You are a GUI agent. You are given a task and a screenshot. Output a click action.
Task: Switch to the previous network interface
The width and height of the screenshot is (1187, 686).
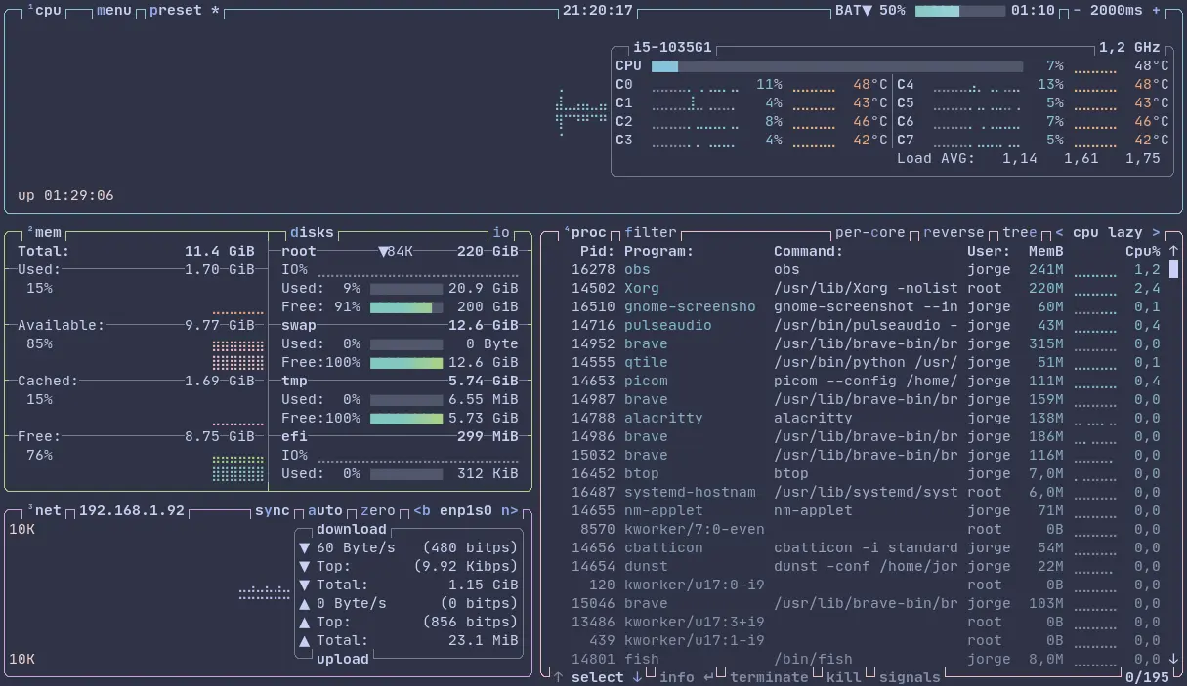421,511
